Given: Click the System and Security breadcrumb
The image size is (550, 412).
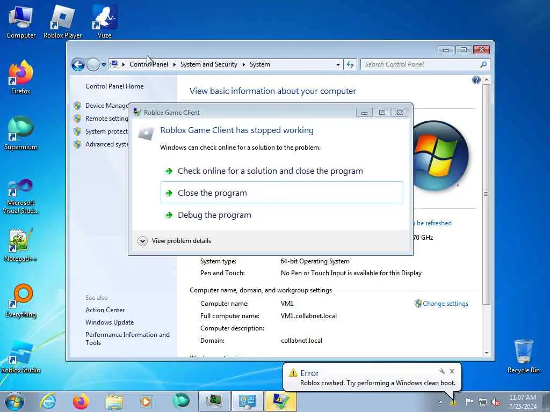Looking at the screenshot, I should point(209,64).
